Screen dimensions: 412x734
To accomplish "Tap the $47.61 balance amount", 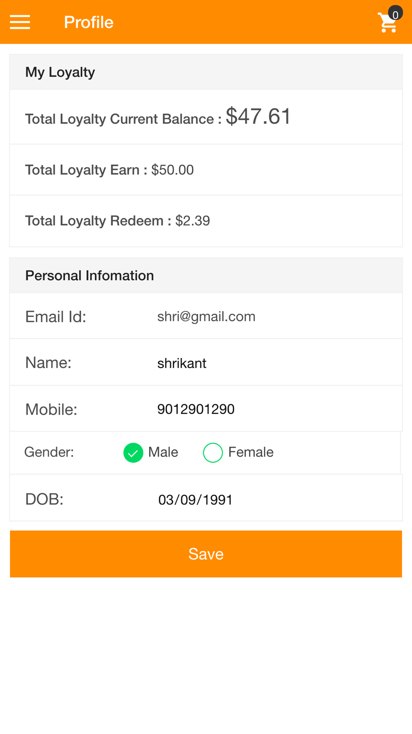I will tap(258, 116).
